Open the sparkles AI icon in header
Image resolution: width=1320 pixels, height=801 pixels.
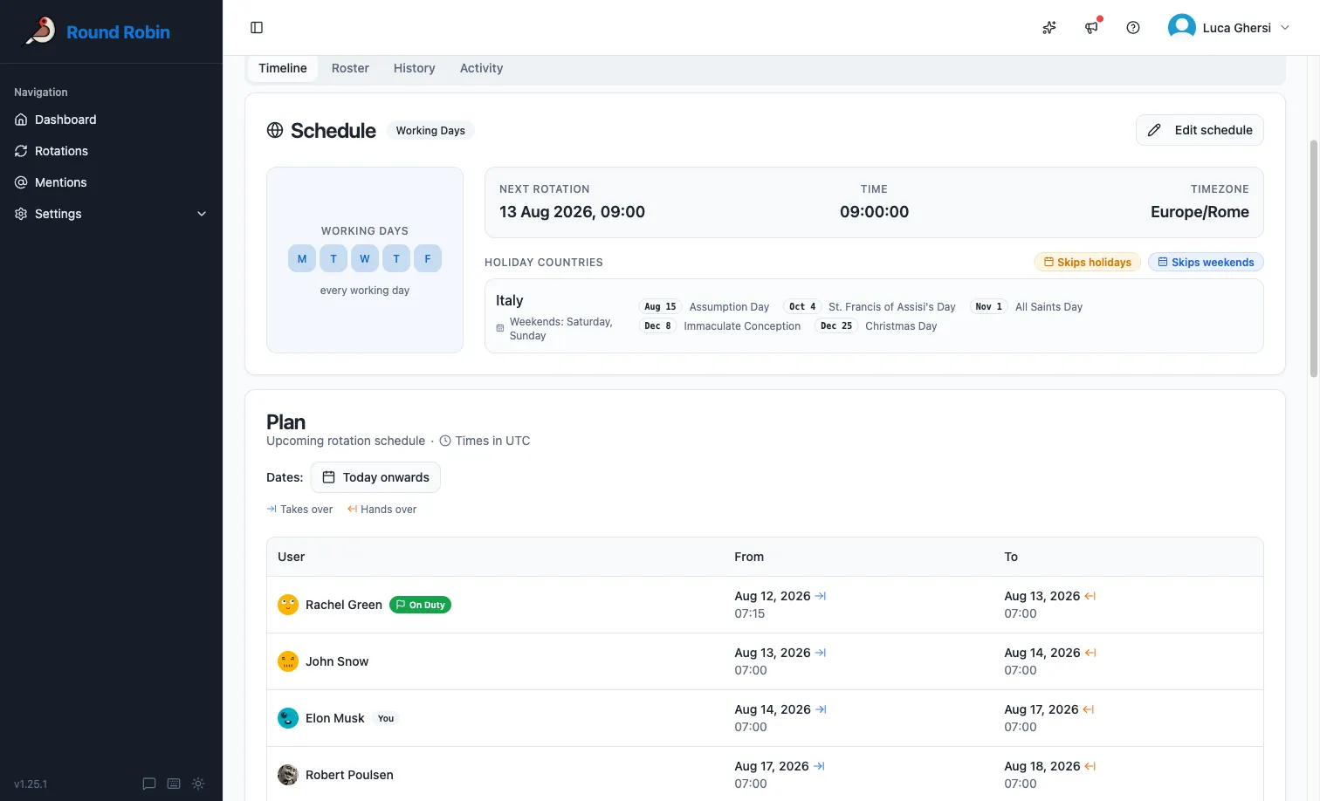[1049, 28]
